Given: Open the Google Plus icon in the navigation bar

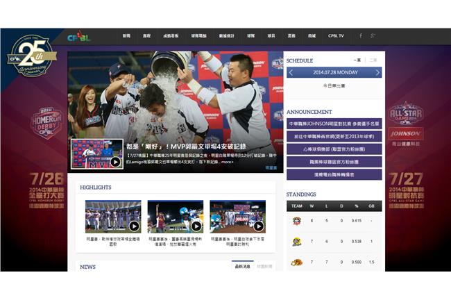Looking at the screenshot, I should coord(373,35).
